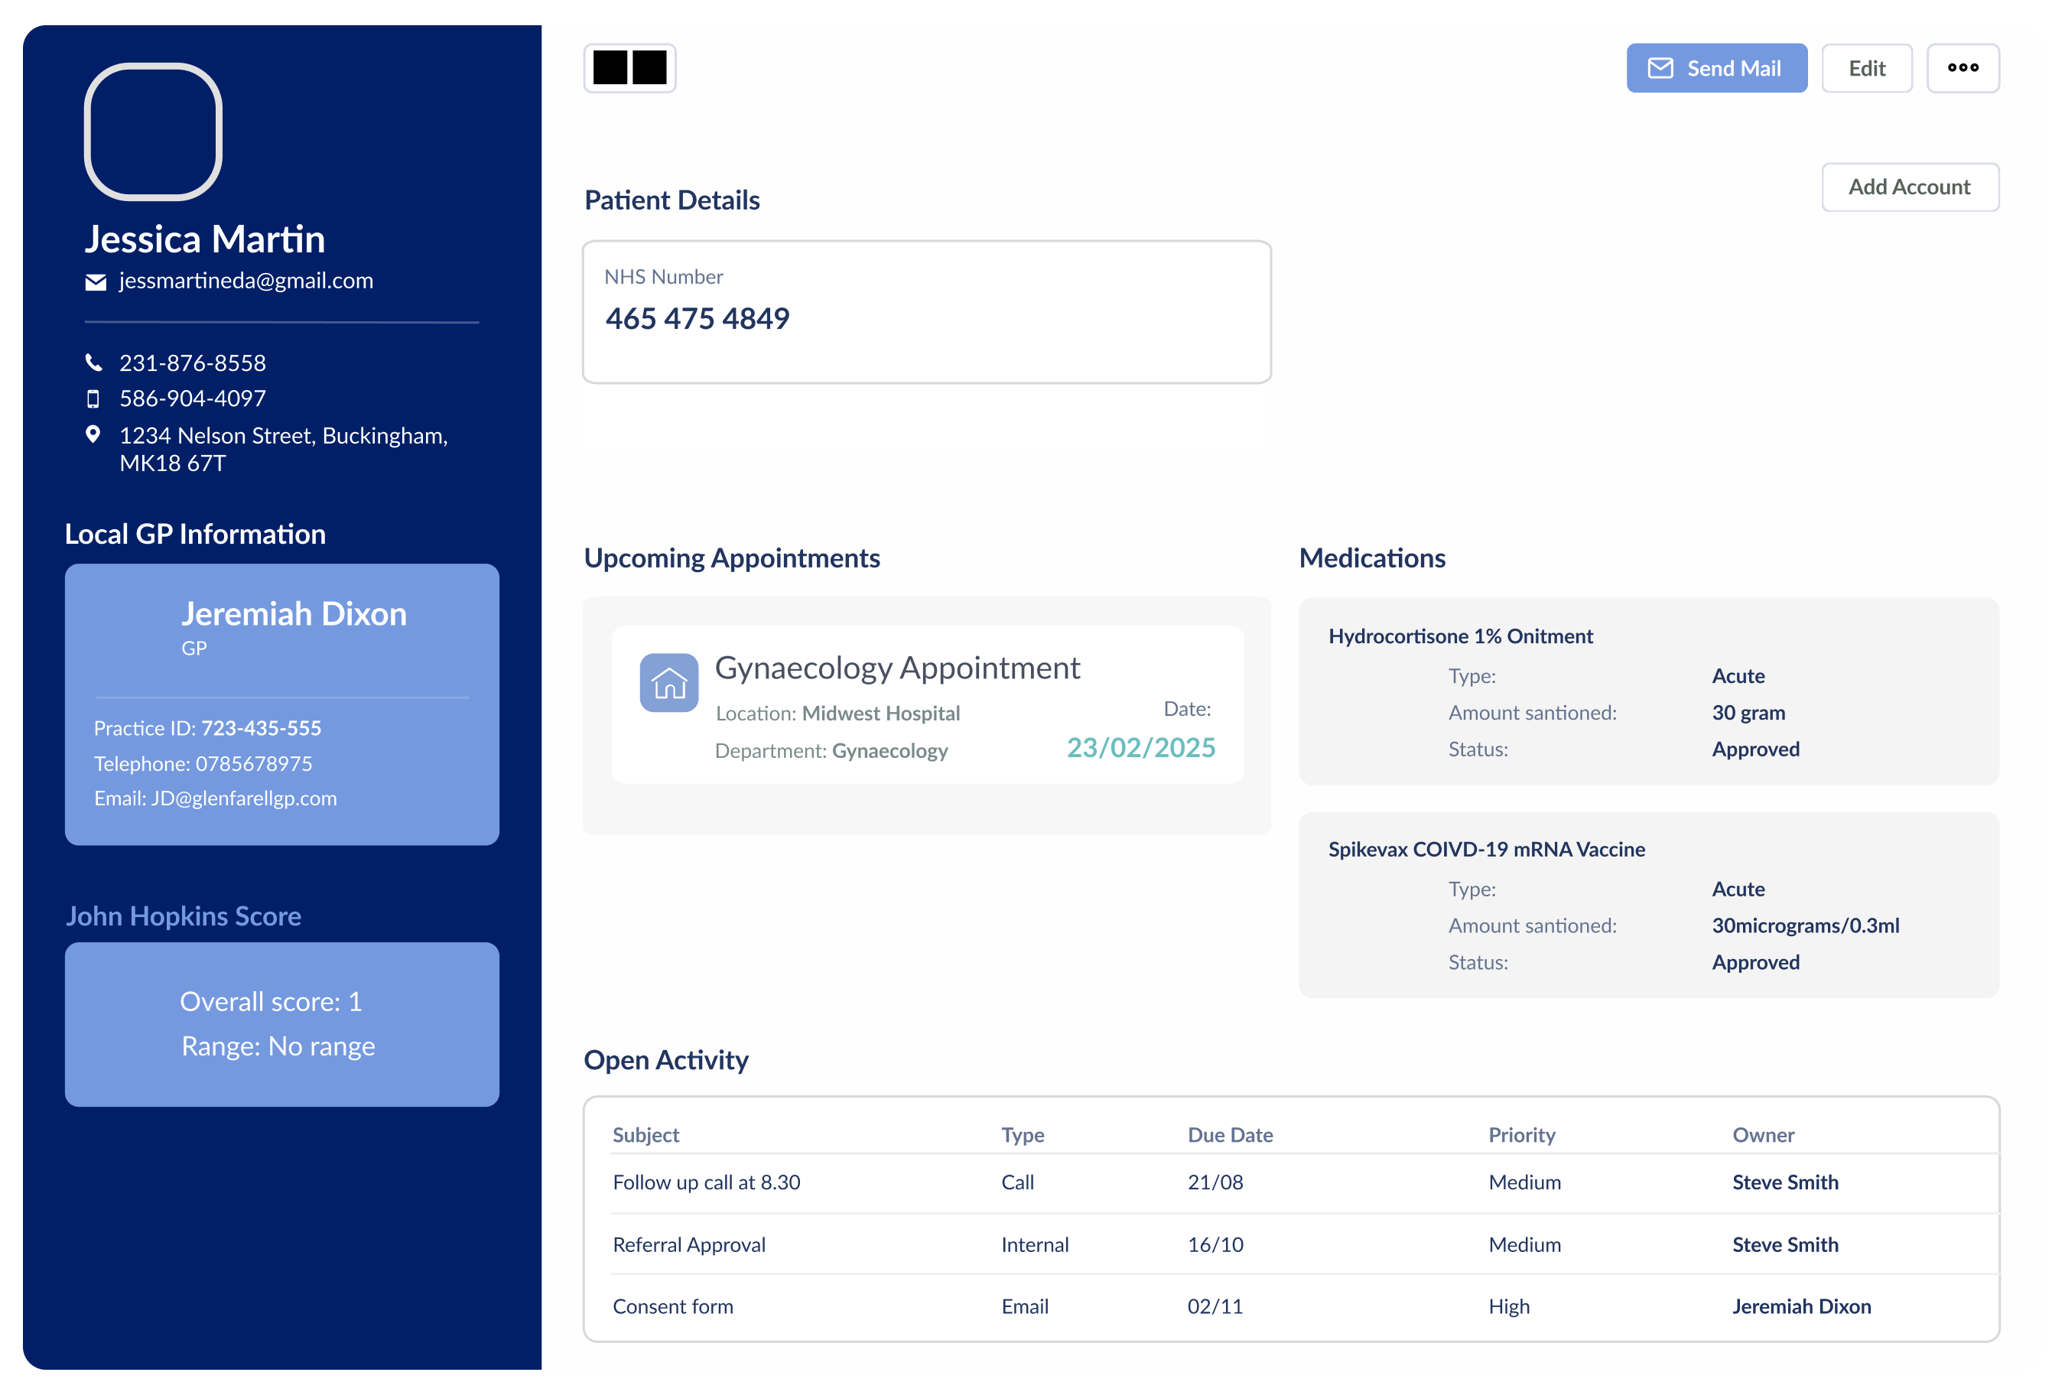This screenshot has height=1395, width=2065.
Task: Click the NHS Number field
Action: pos(926,312)
